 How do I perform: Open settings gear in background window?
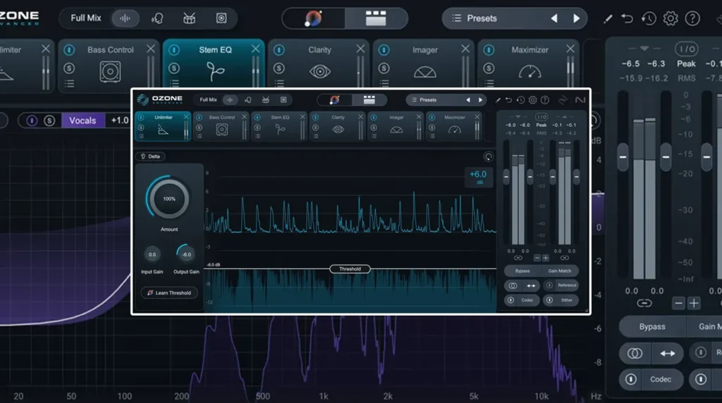coord(671,18)
